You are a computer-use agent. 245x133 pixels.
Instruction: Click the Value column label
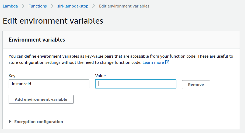100,76
